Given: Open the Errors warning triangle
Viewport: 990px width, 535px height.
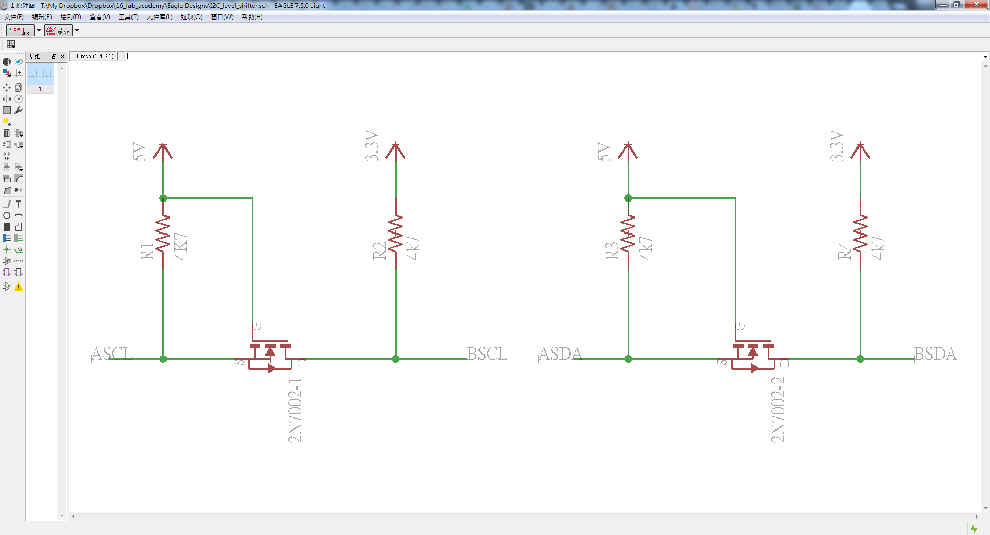Looking at the screenshot, I should (19, 287).
